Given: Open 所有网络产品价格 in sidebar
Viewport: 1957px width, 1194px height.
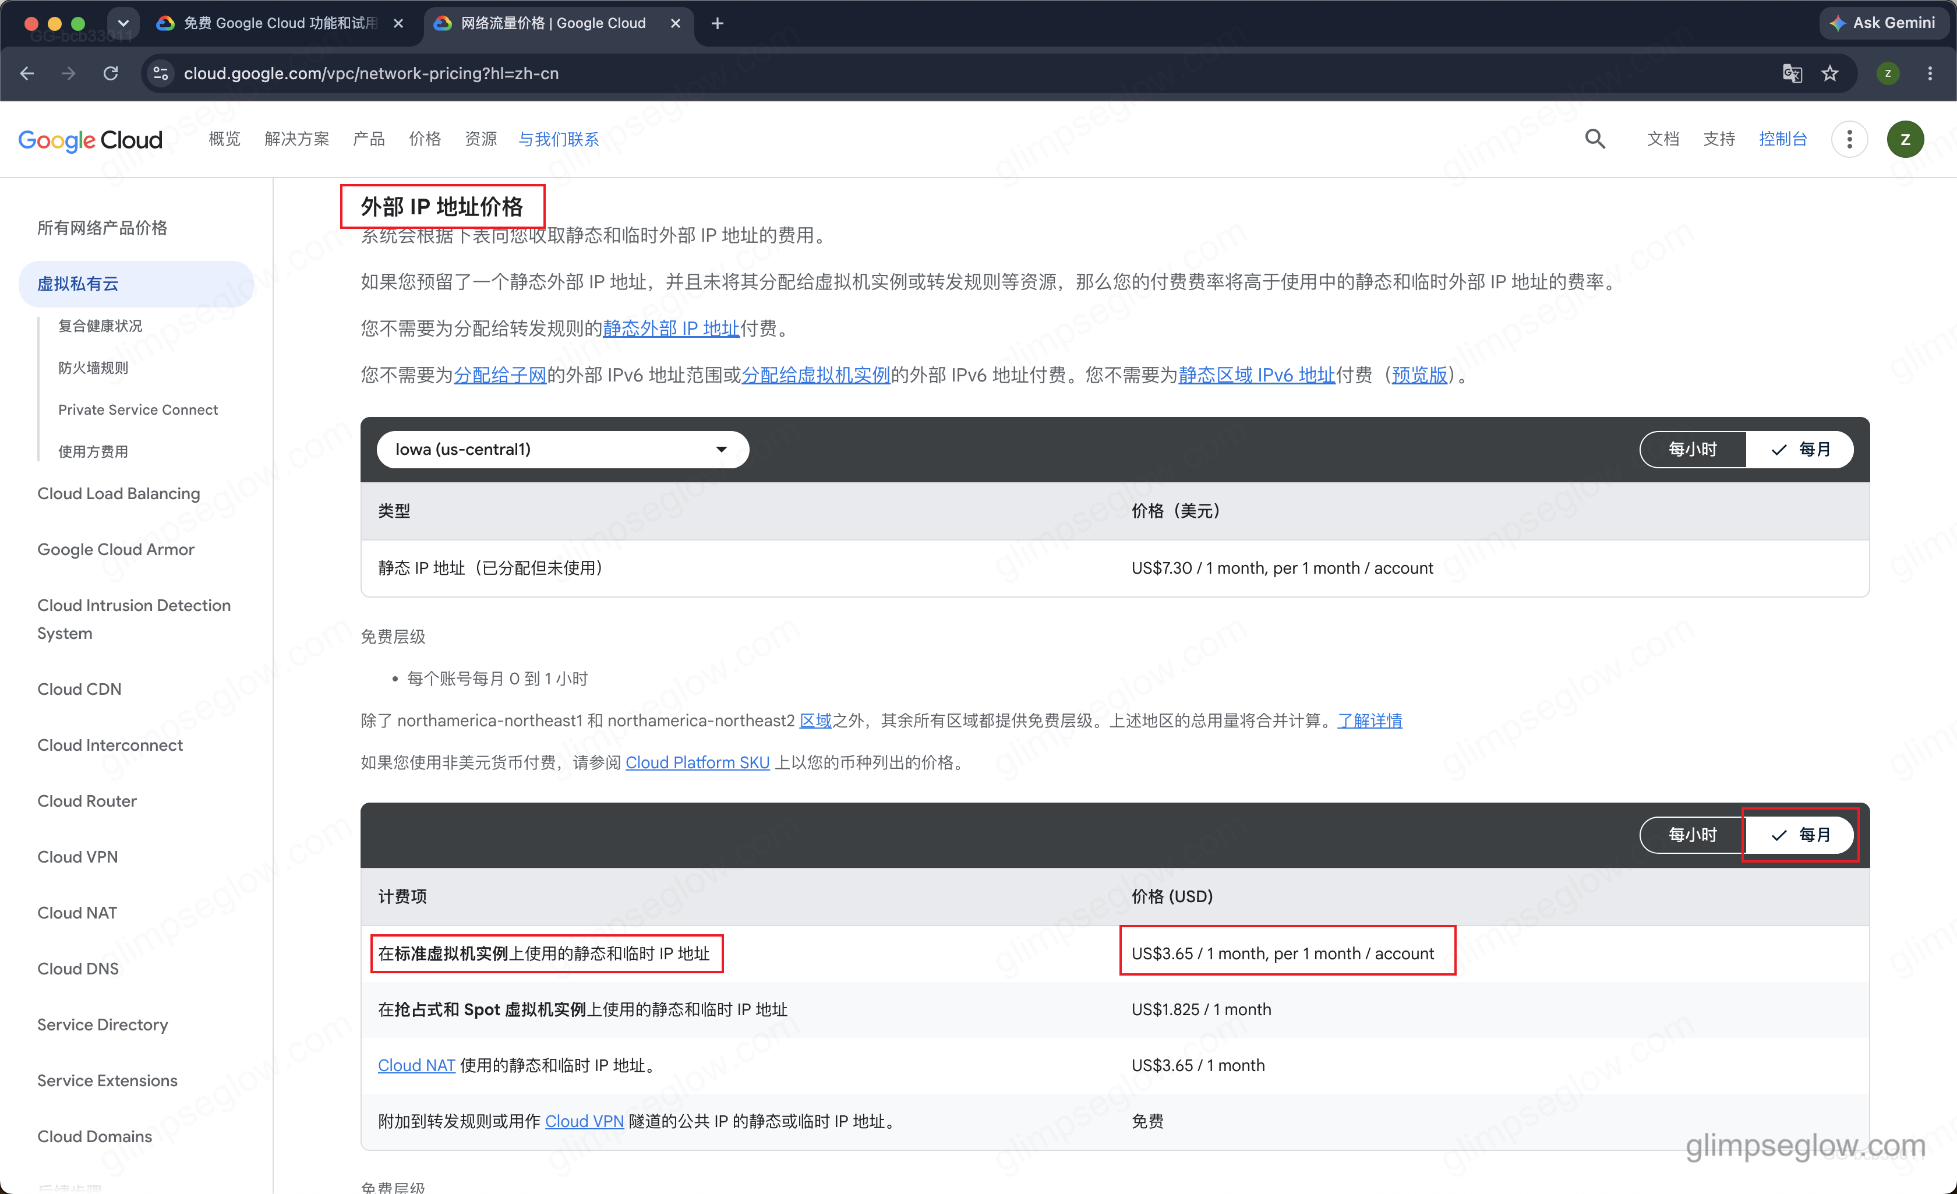Looking at the screenshot, I should click(x=103, y=228).
